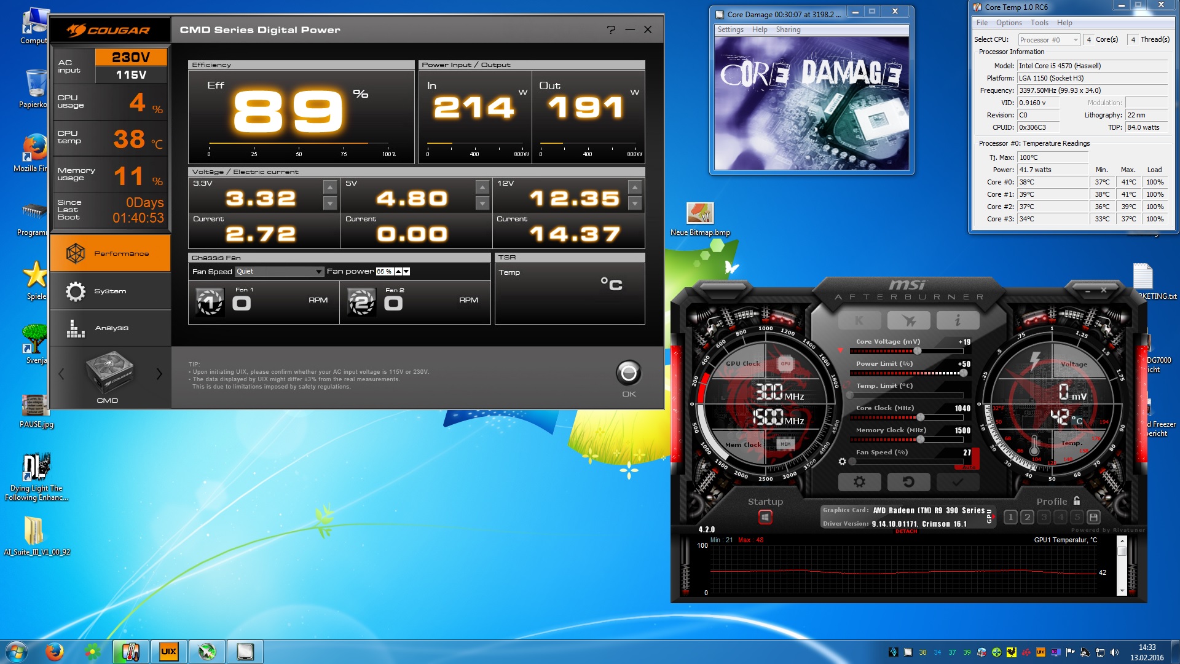Open Core Damage Settings menu
Viewport: 1180px width, 664px height.
(730, 30)
